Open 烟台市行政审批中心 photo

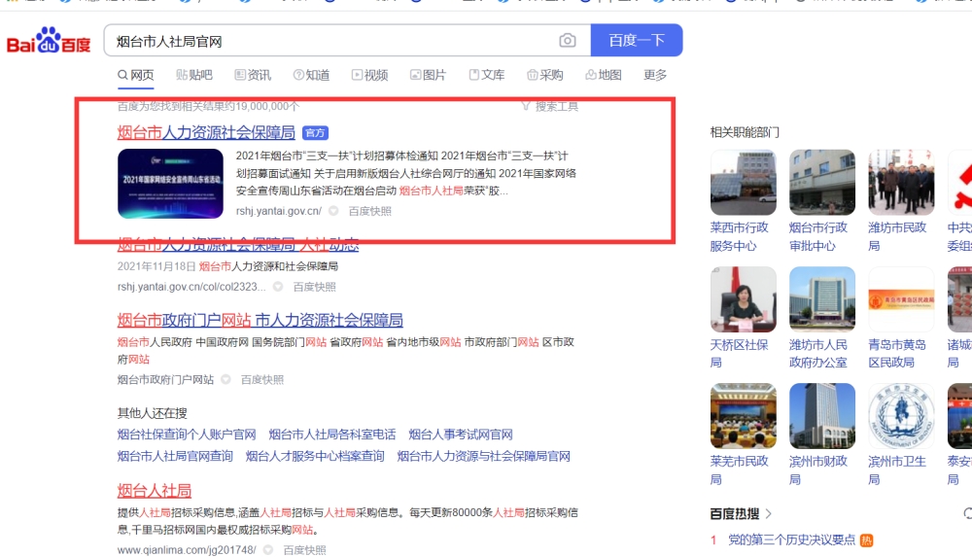(x=822, y=183)
